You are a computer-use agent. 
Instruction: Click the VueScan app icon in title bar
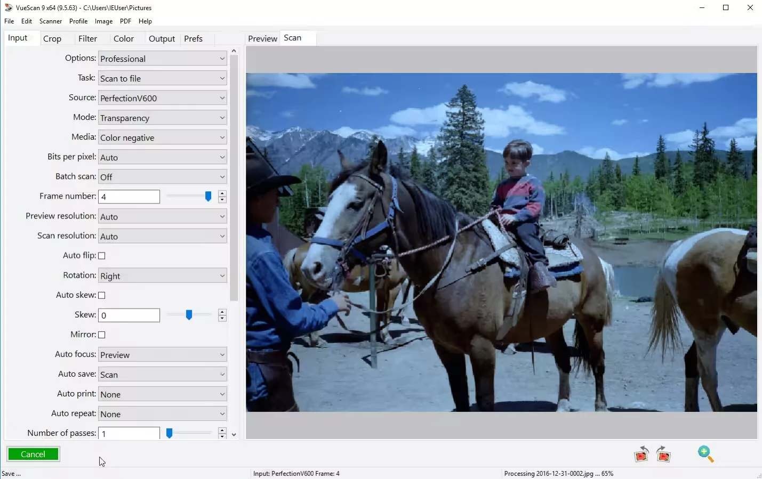pyautogui.click(x=8, y=7)
